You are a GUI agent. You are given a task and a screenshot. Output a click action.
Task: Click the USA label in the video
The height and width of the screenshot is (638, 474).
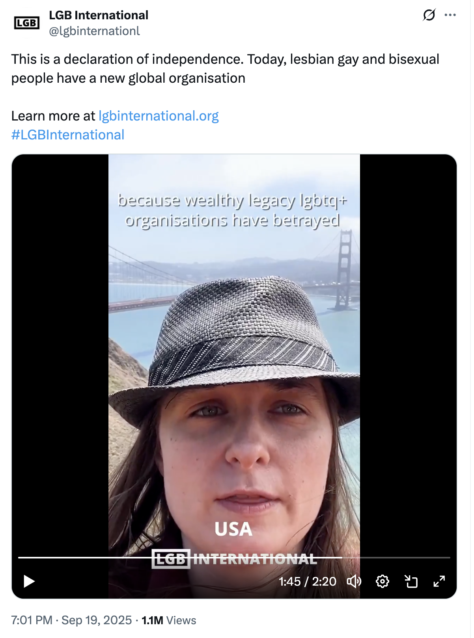point(233,529)
